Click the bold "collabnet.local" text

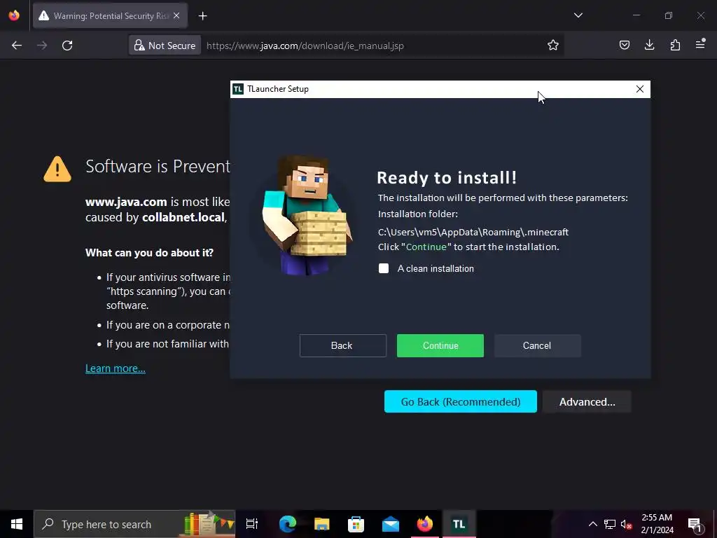coord(183,217)
